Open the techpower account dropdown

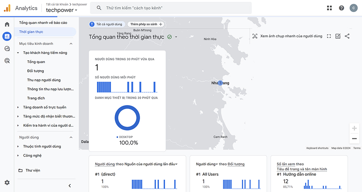click(x=62, y=10)
